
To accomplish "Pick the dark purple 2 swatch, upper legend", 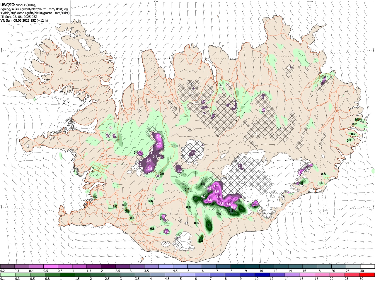I will [x=108, y=266].
